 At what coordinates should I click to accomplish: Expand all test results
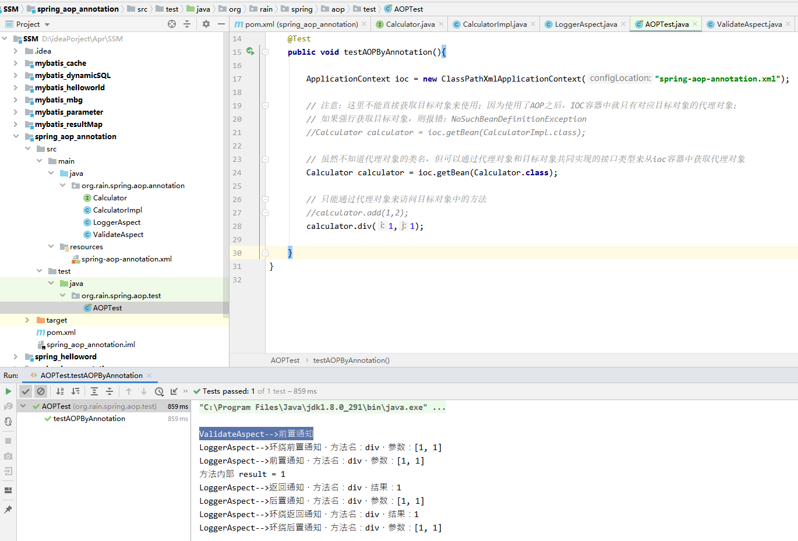tap(94, 391)
